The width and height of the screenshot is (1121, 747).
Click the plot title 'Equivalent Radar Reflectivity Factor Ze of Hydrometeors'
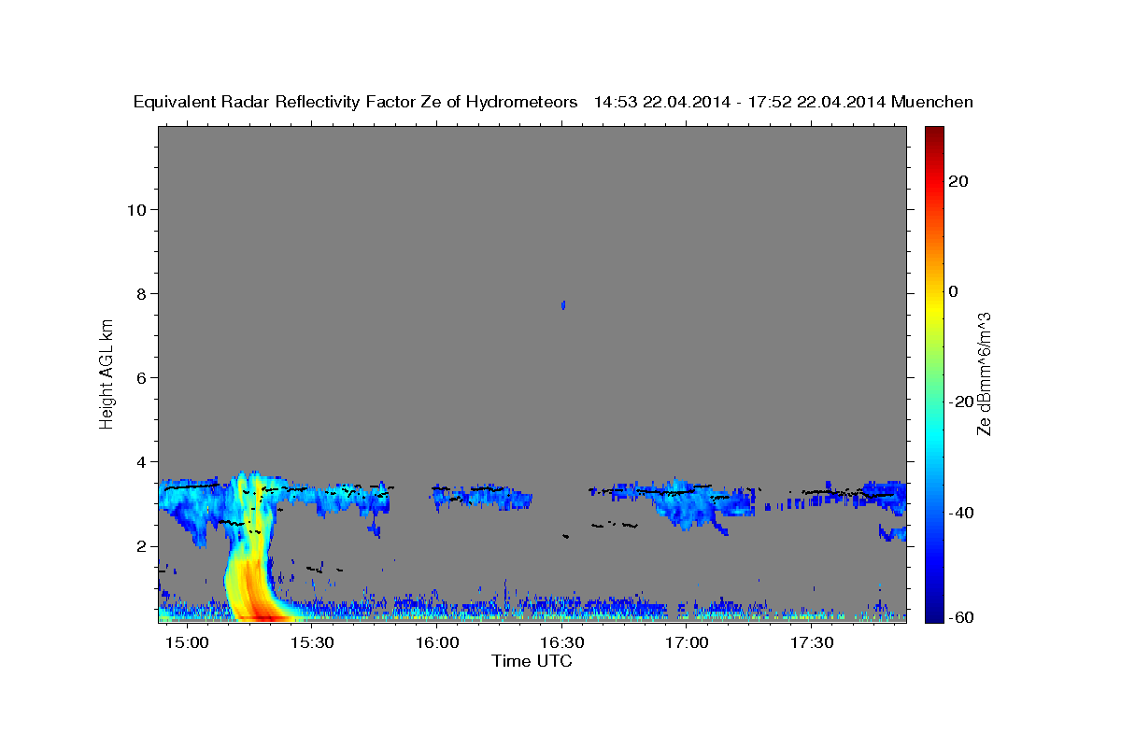356,102
